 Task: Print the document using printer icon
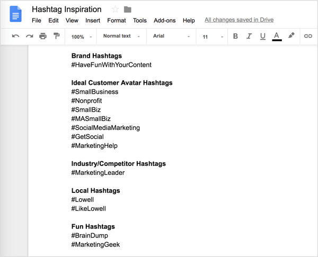(x=43, y=37)
